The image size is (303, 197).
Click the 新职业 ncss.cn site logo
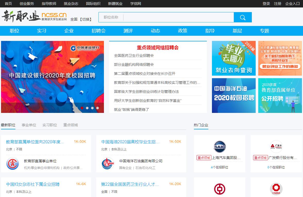34,16
